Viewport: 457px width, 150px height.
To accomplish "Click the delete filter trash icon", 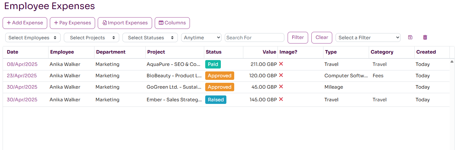I will [x=425, y=37].
